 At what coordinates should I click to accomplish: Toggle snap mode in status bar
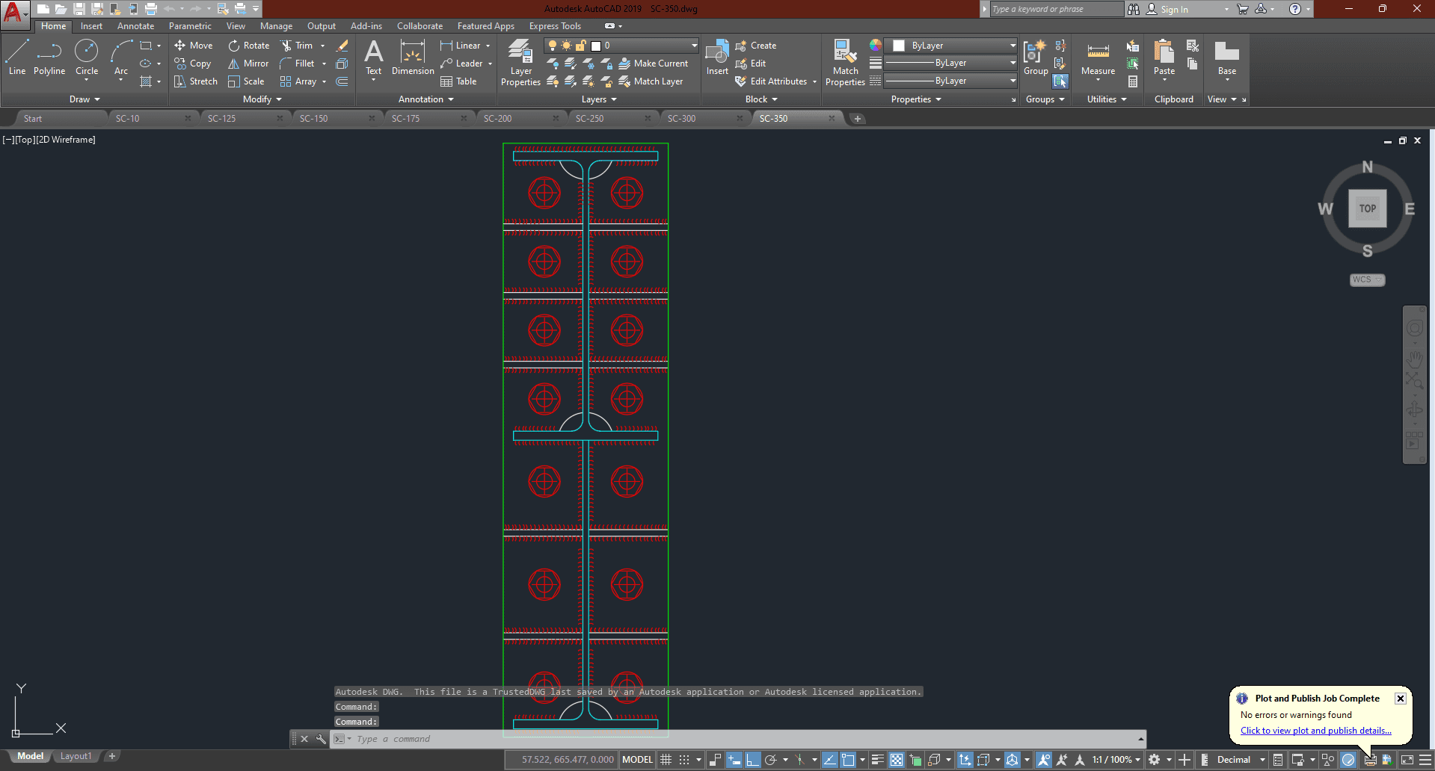click(x=683, y=760)
